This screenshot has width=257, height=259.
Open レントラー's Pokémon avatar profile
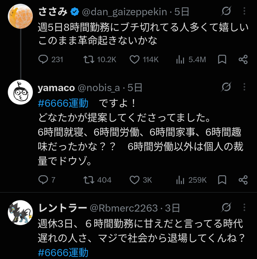pos(20,212)
